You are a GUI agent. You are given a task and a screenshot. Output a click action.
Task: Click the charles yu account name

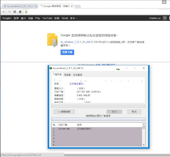click(155, 18)
